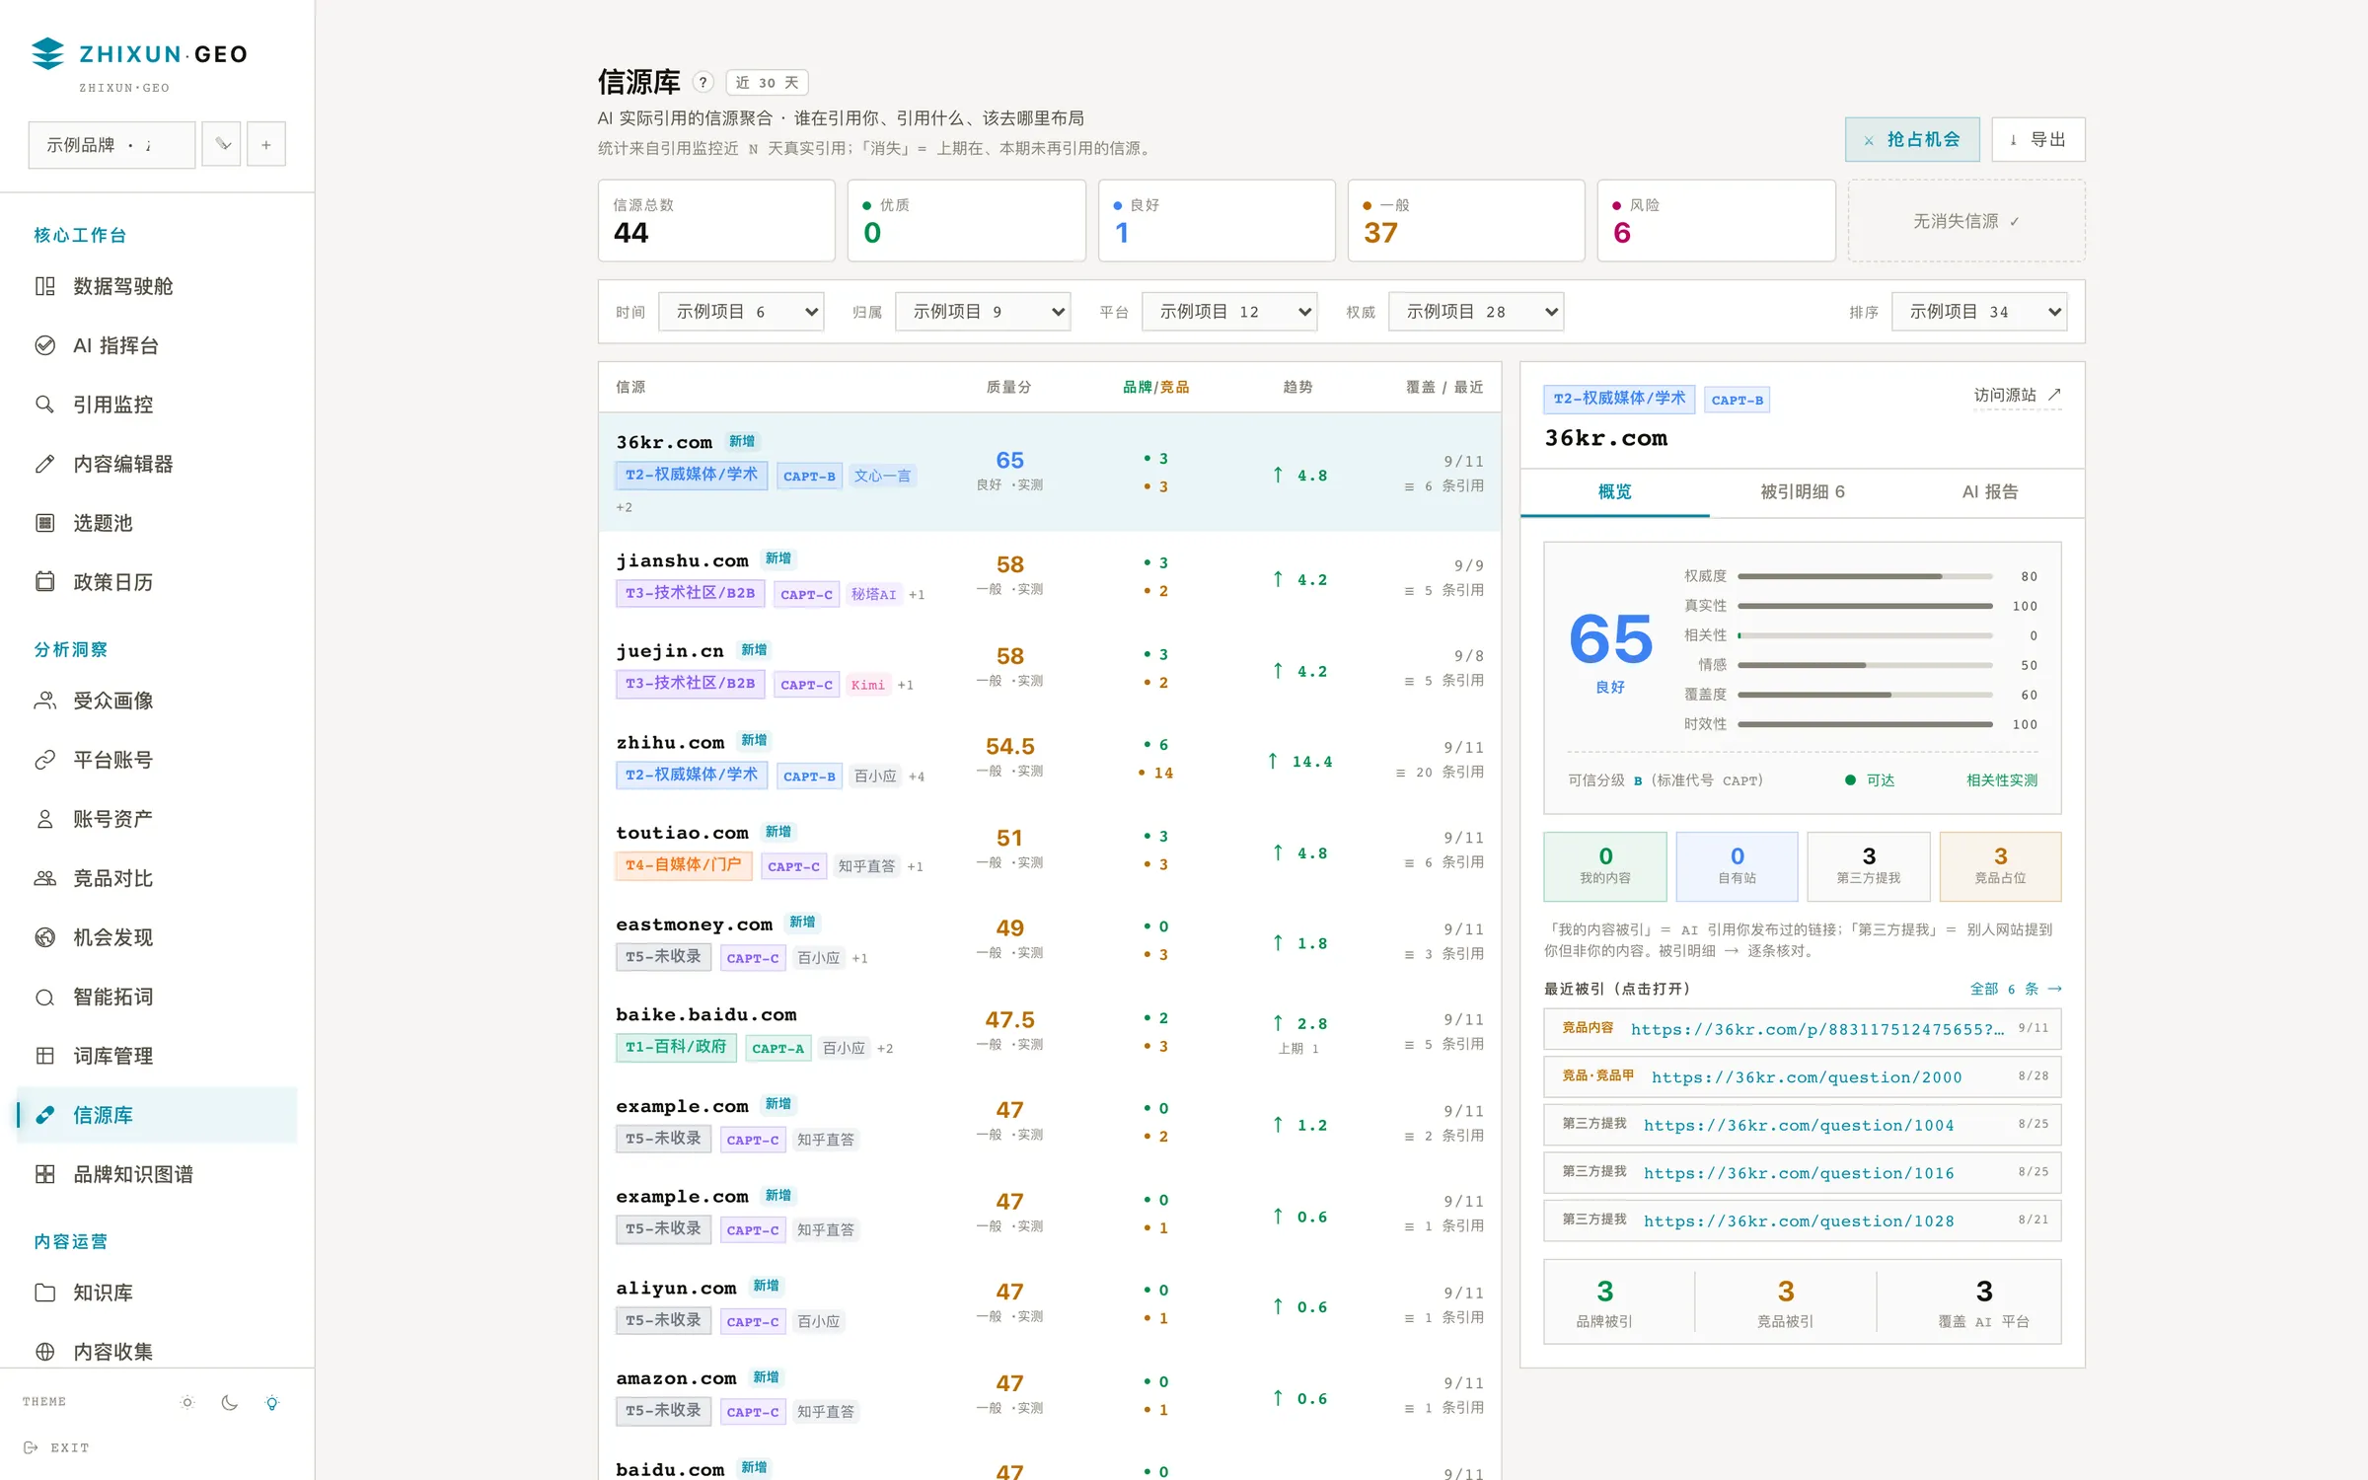Screen dimensions: 2368x1480
Task: Switch to the 被引明细 6 tab
Action: point(1803,492)
